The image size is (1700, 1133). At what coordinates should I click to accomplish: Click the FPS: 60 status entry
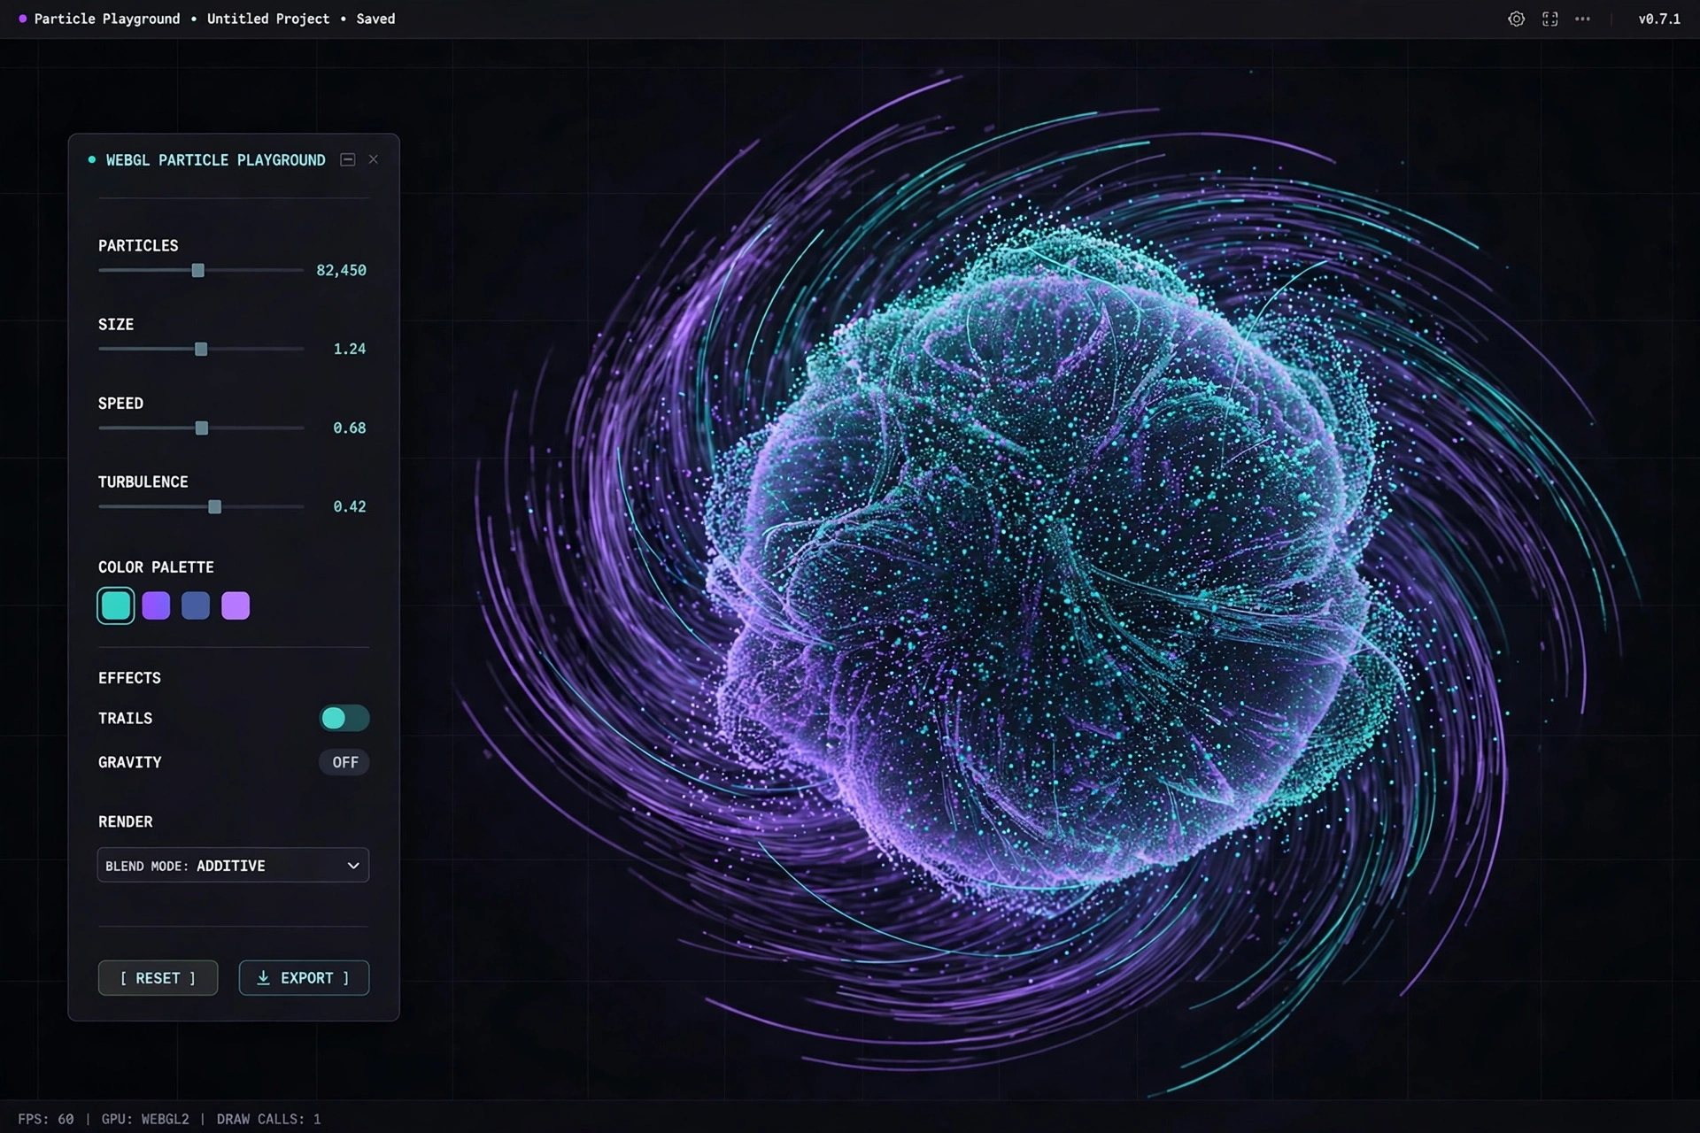coord(46,1119)
